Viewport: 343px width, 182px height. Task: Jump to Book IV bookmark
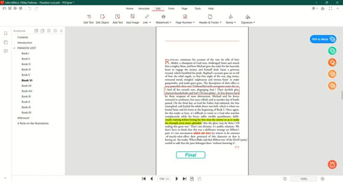click(26, 70)
